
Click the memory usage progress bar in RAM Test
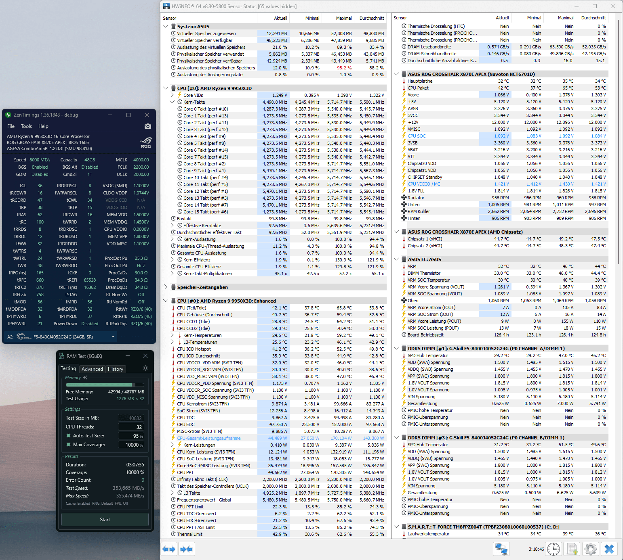tap(104, 385)
